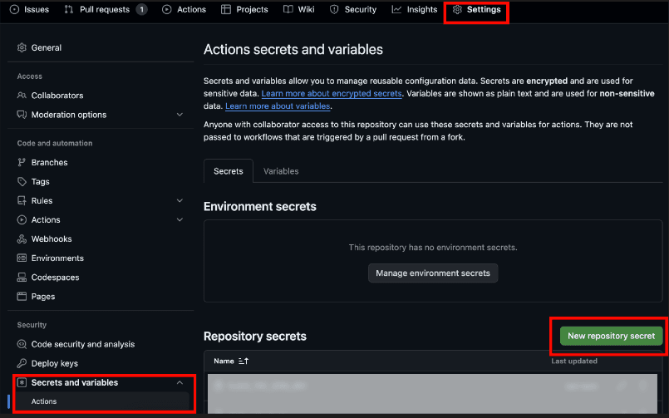The height and width of the screenshot is (418, 669).
Task: Click the Moderation options comment icon
Action: coord(22,115)
